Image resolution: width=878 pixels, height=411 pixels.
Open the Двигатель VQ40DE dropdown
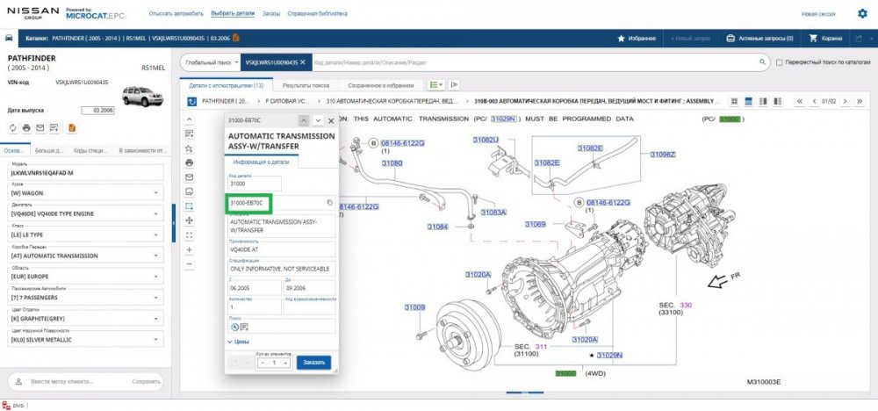[x=155, y=213]
